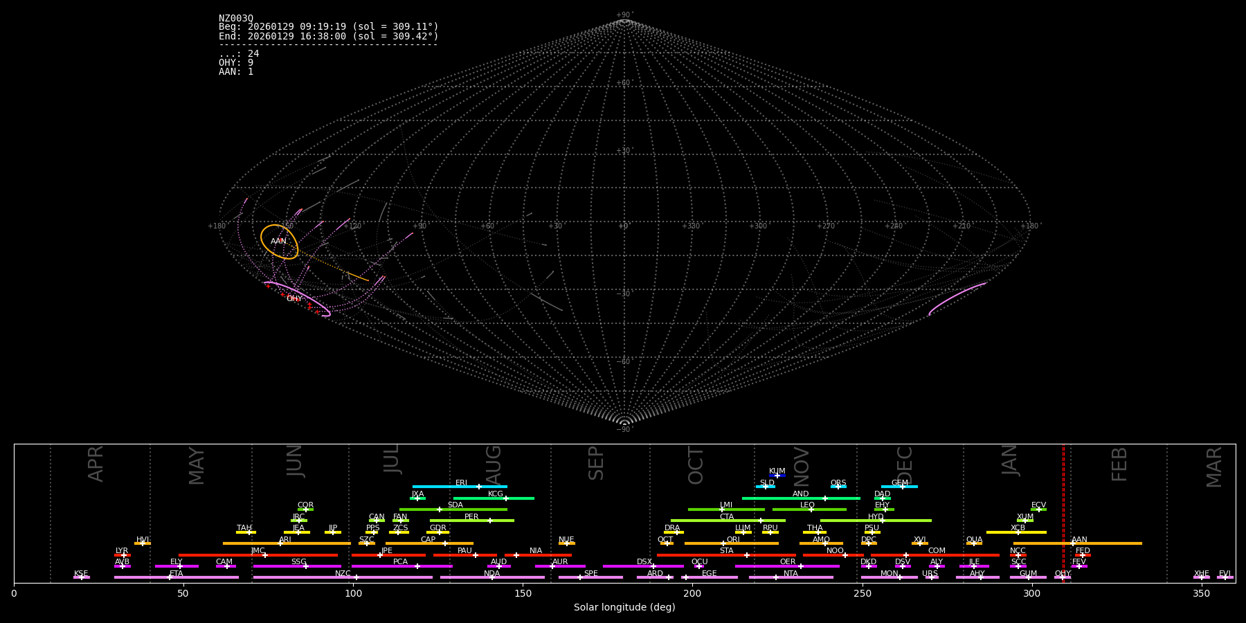This screenshot has height=623, width=1246.
Task: Click the green AND activity bar
Action: 801,498
